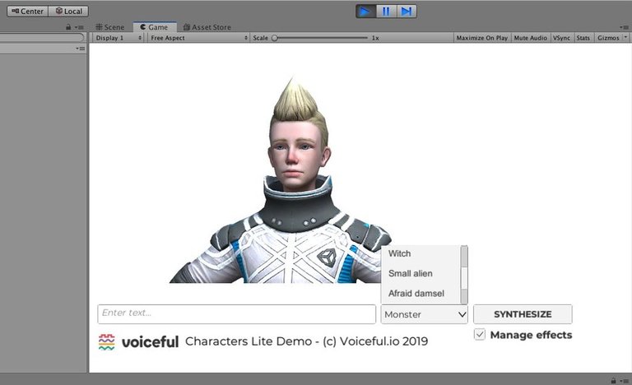Click the left panel lock icon
Viewport: 632px width, 385px height.
pos(68,27)
